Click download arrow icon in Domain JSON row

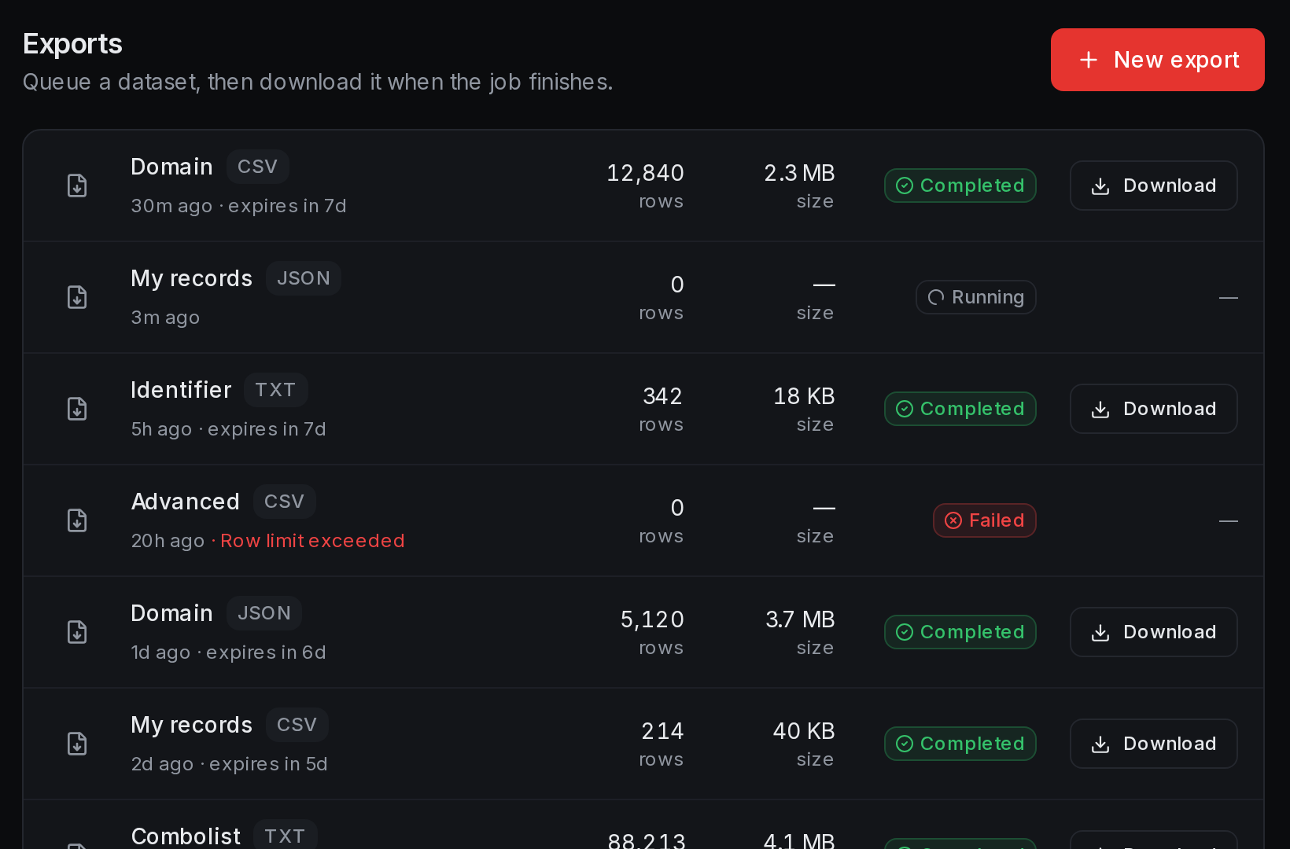(1100, 633)
